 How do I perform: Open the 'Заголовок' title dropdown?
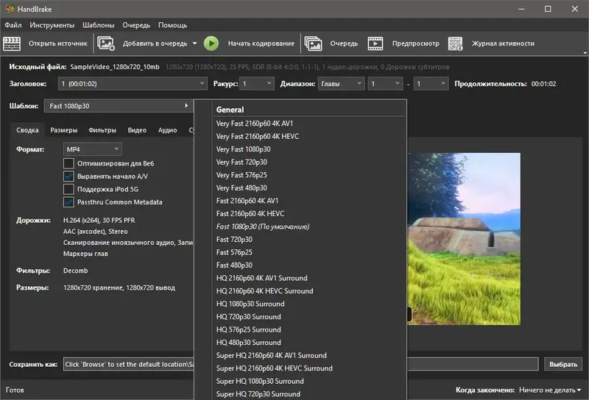(133, 84)
